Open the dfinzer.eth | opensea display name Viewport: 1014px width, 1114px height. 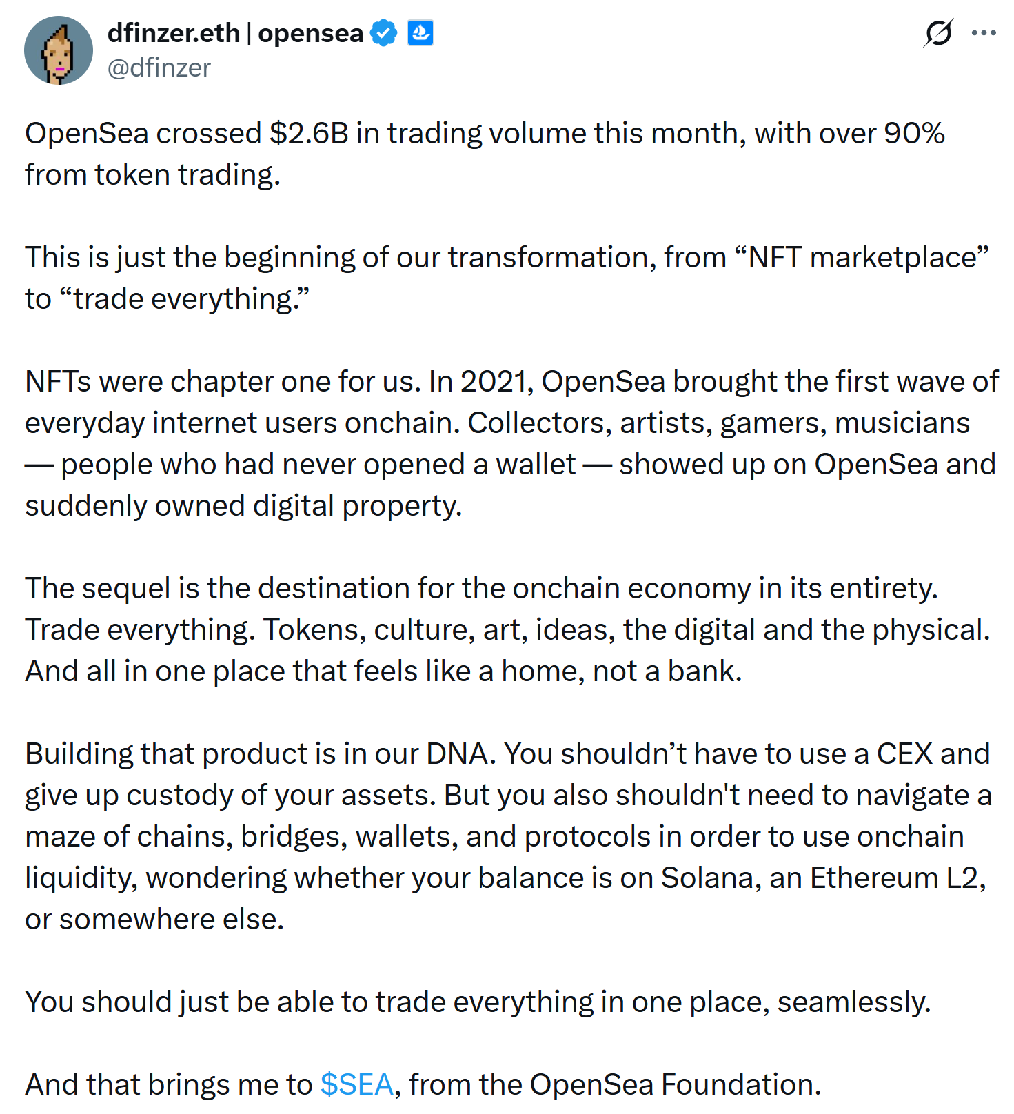[235, 33]
